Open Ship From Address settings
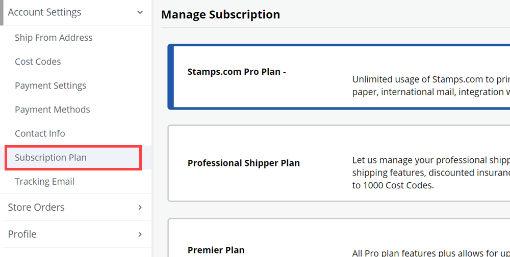Viewport: 510px width, 257px height. click(x=54, y=38)
